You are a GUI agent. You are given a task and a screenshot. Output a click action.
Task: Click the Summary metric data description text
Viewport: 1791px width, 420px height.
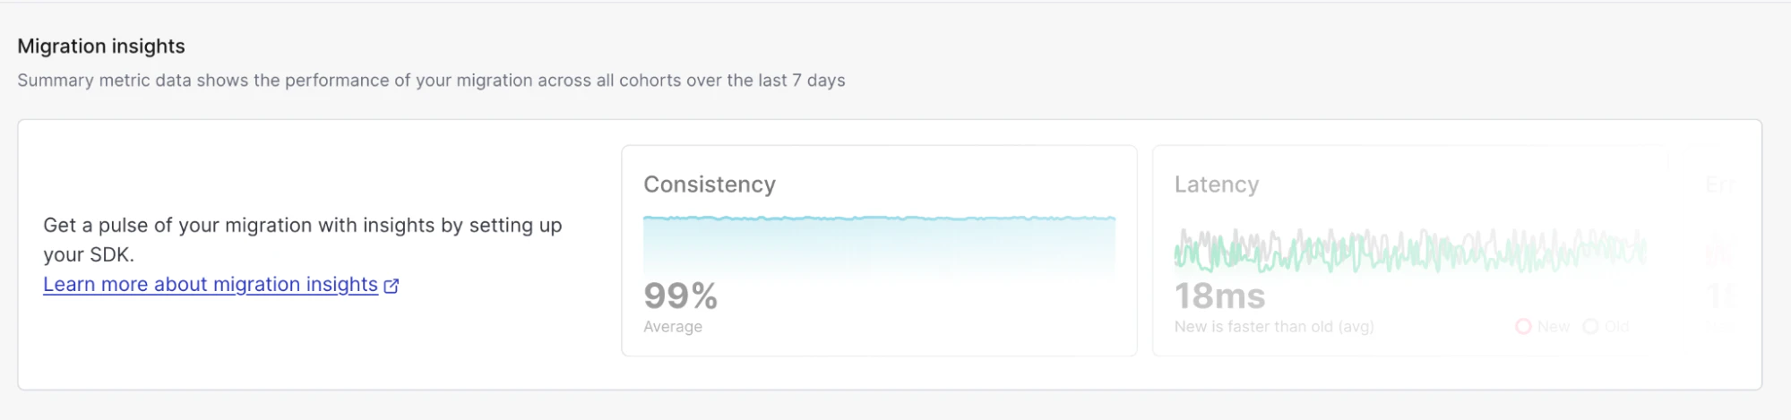431,81
